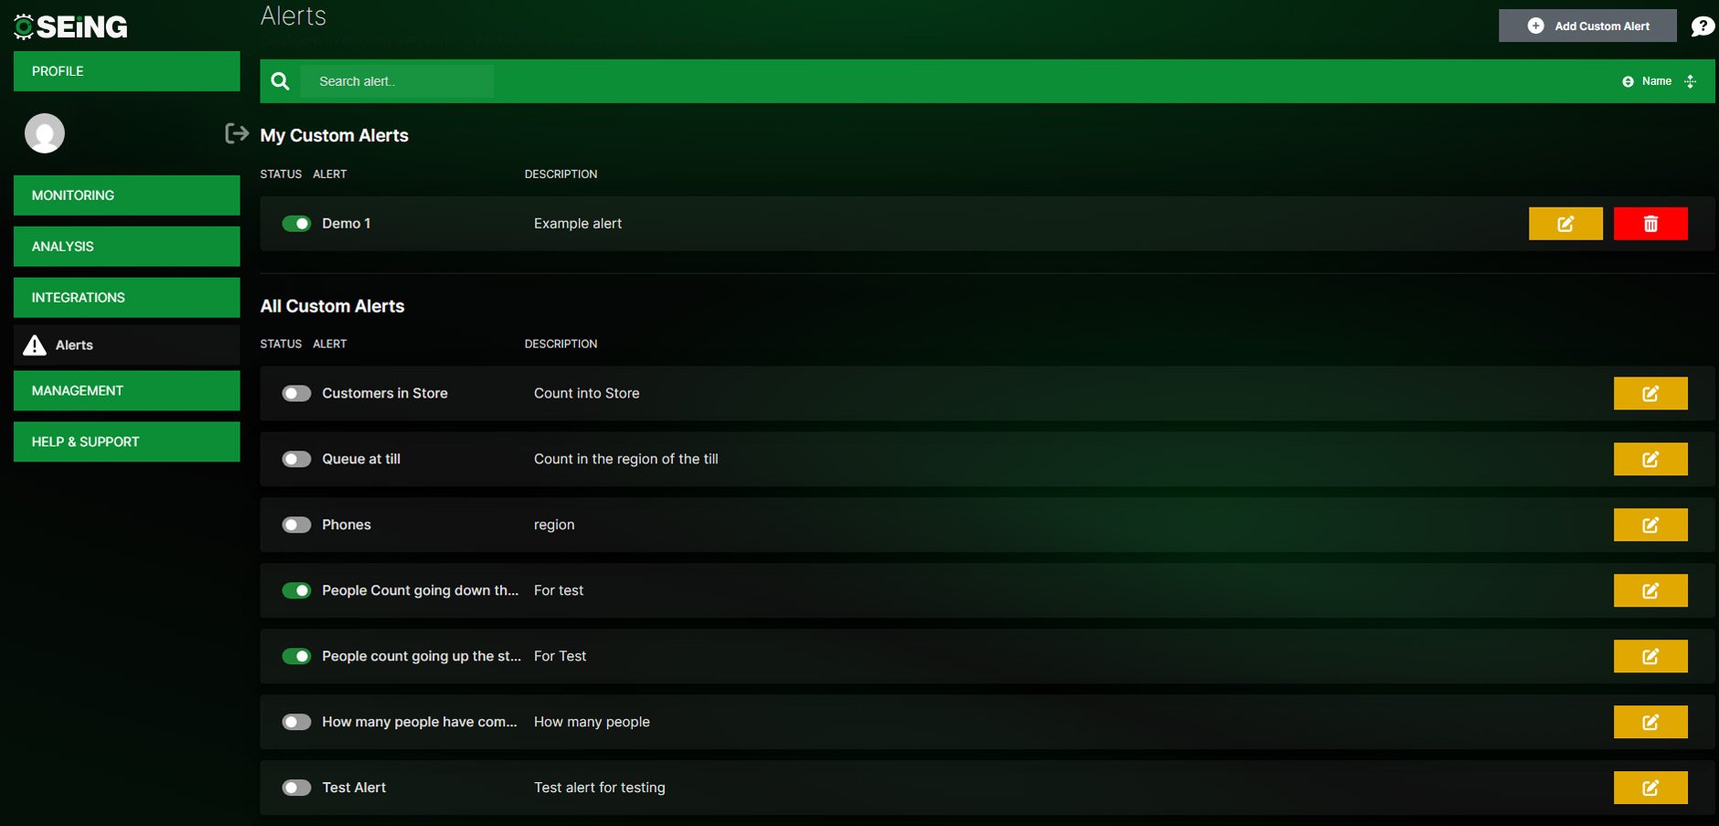Click the magnifying glass search icon

(281, 81)
